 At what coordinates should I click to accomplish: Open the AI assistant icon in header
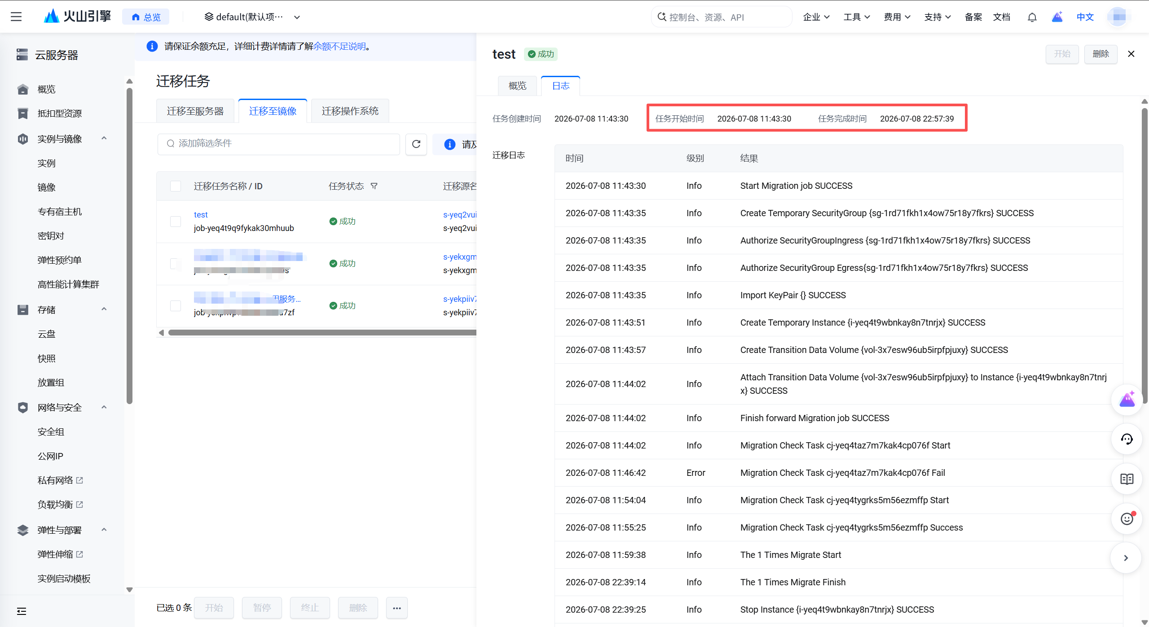[1057, 17]
